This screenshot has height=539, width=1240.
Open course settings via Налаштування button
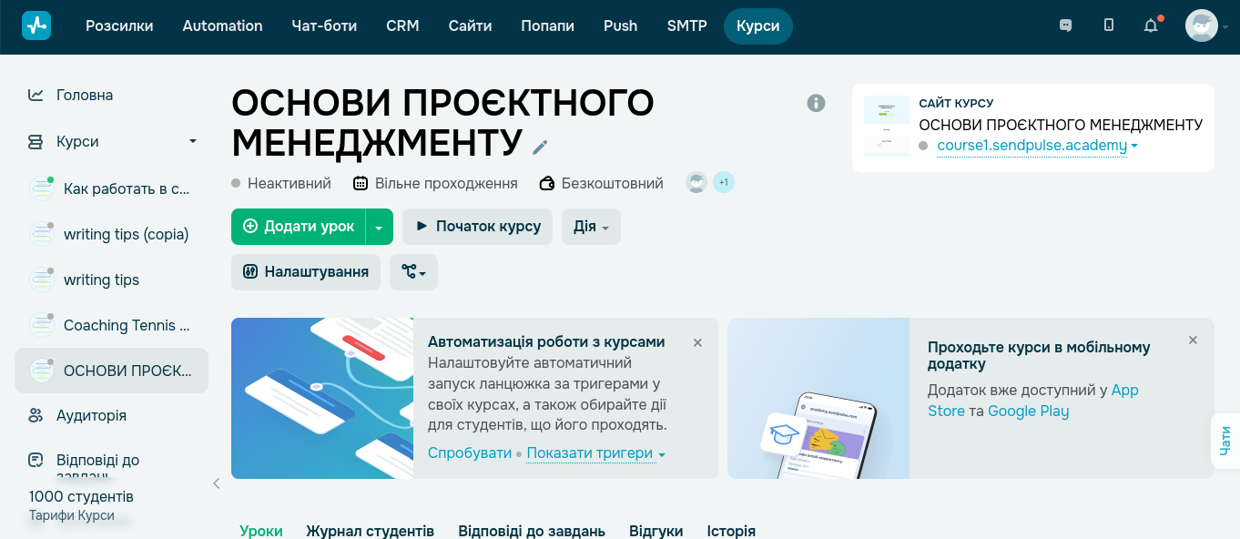pos(306,271)
